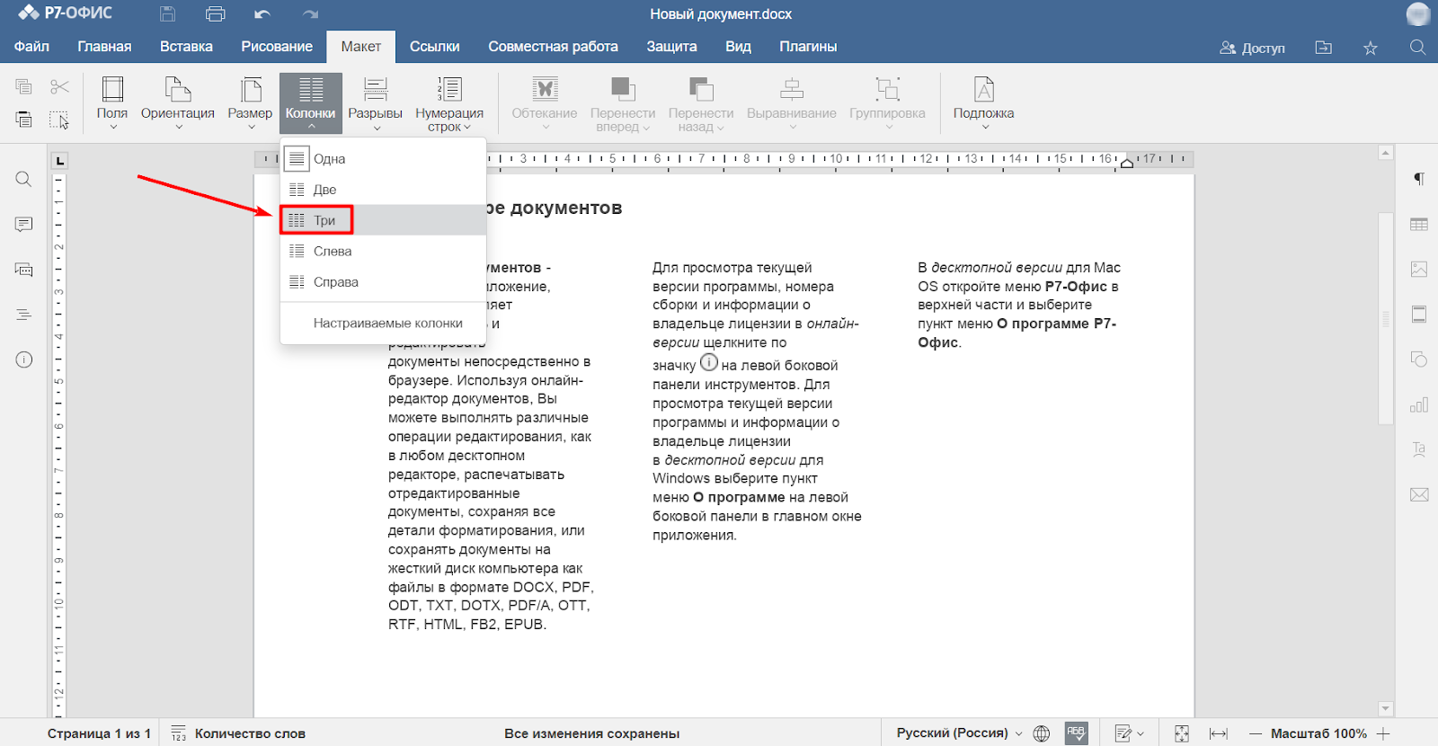Open paragraph settings in right sidebar

click(1419, 179)
